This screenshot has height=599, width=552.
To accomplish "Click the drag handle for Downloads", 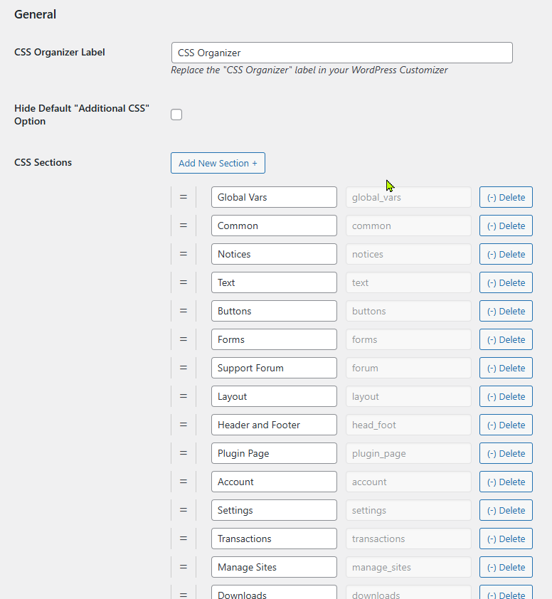I will [x=184, y=593].
